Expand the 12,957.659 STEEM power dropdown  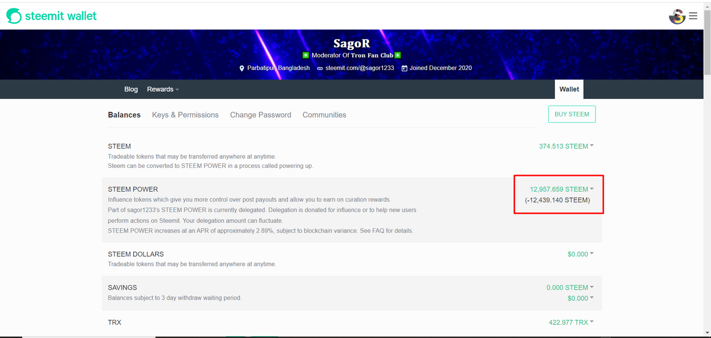click(x=562, y=189)
